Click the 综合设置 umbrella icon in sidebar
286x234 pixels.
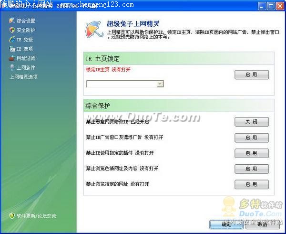click(12, 21)
